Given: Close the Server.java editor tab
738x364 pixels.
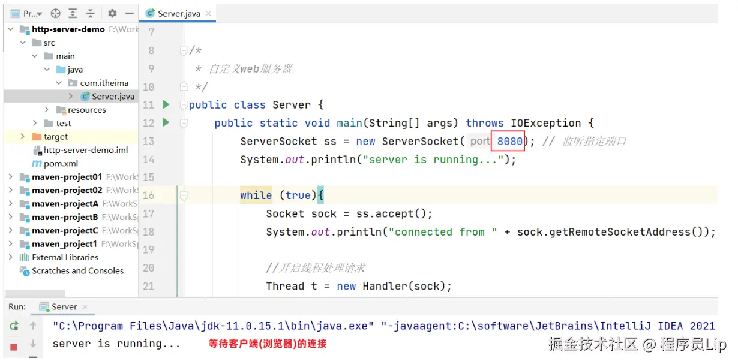Looking at the screenshot, I should tap(208, 13).
